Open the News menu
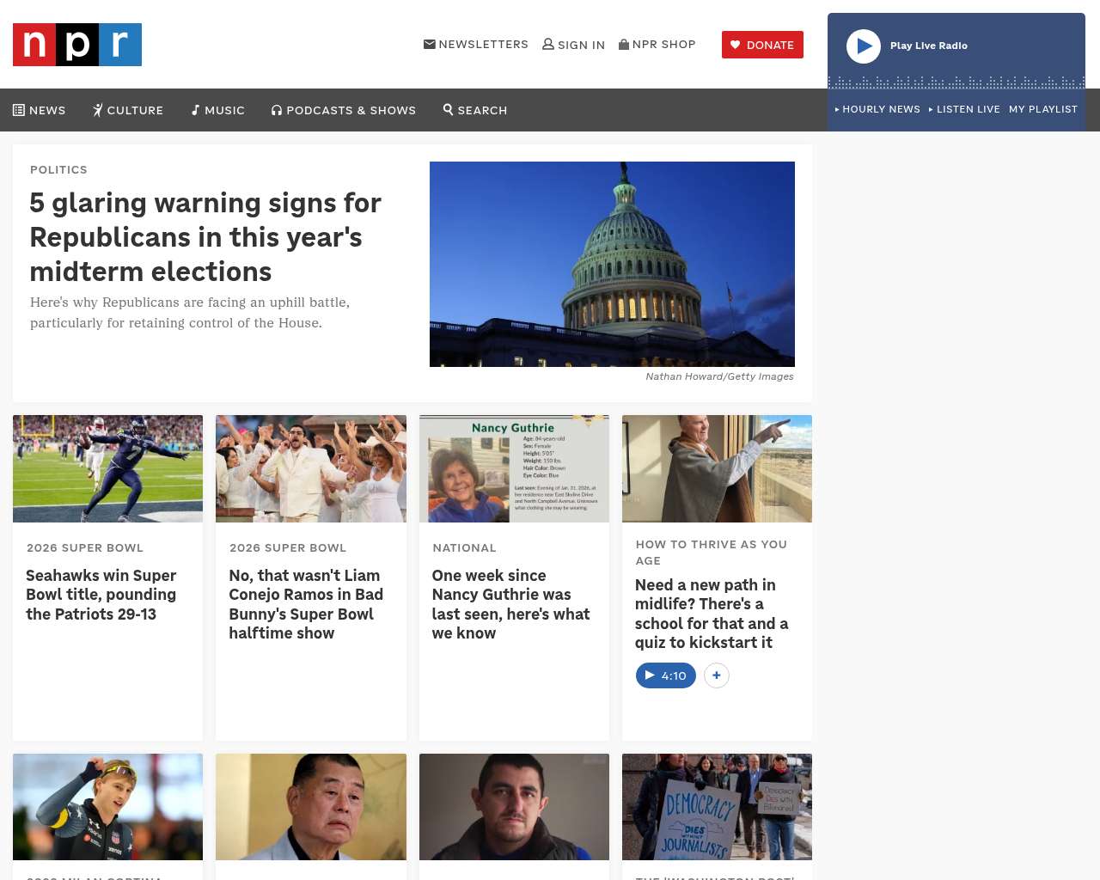This screenshot has width=1100, height=880. click(x=40, y=110)
